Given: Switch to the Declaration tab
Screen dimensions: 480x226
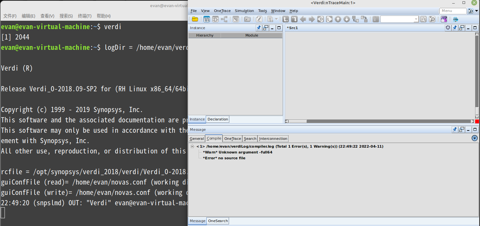Looking at the screenshot, I should (217, 119).
